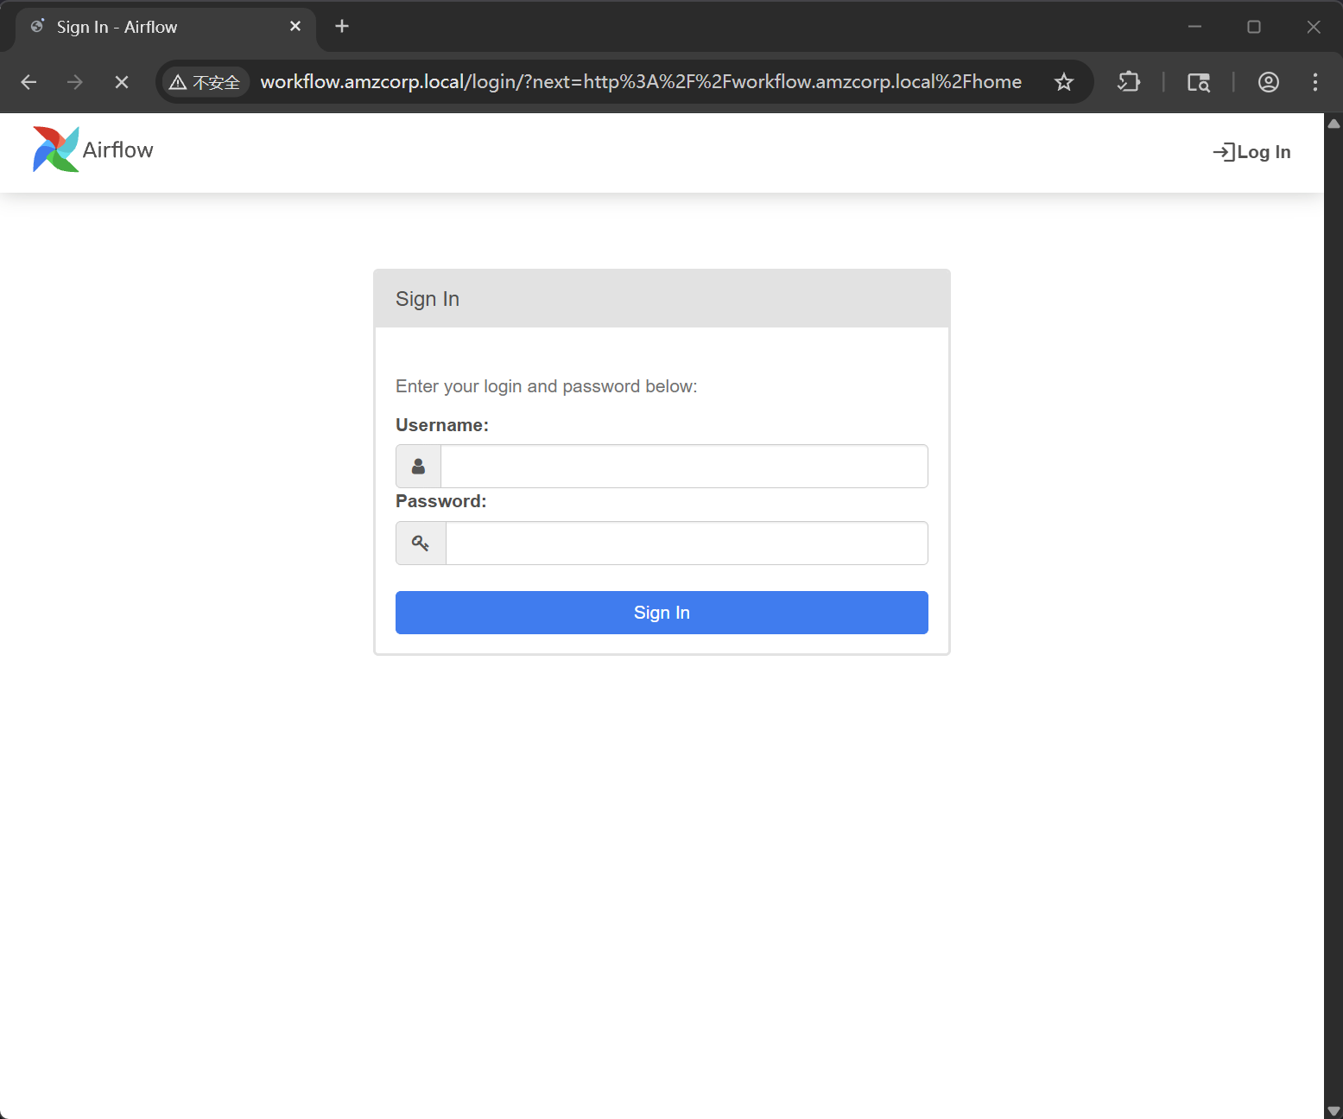Screen dimensions: 1343x1119
Task: Click the key icon beside Password field
Action: [x=421, y=544]
